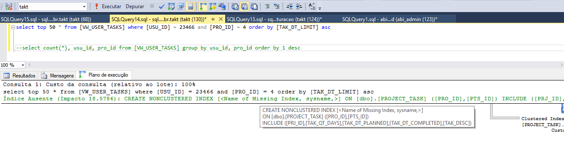Open toolbar overflow options arrow
This screenshot has height=161, width=564.
click(x=320, y=8)
